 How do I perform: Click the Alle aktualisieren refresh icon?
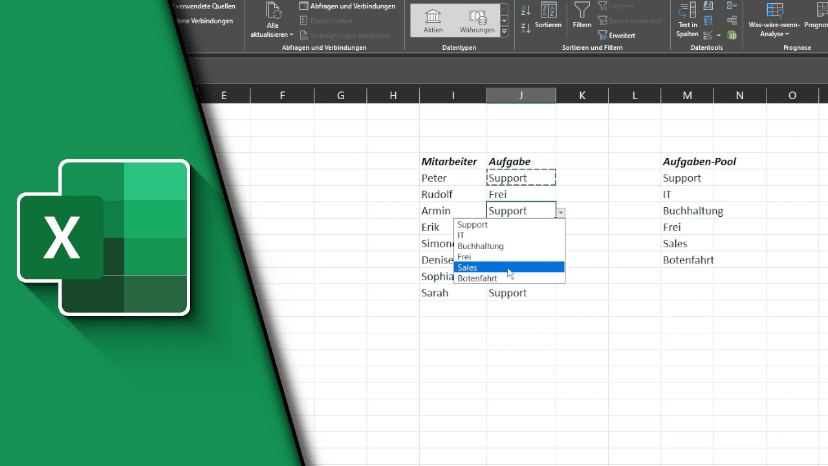coord(274,11)
